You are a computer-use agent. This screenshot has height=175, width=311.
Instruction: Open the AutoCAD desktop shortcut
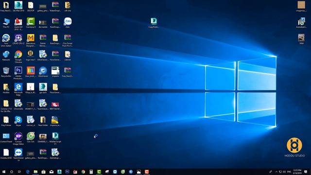pyautogui.click(x=18, y=24)
